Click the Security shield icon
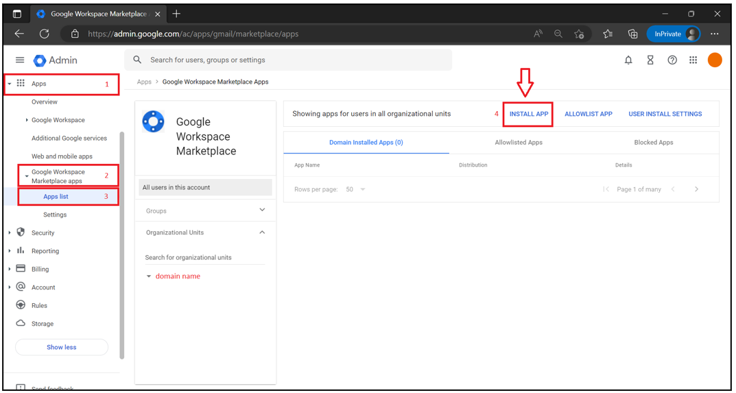This screenshot has width=736, height=393. pos(20,232)
